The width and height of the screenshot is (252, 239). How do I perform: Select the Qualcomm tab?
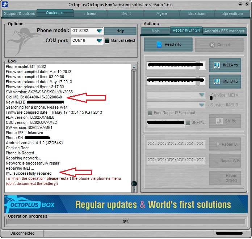point(55,13)
